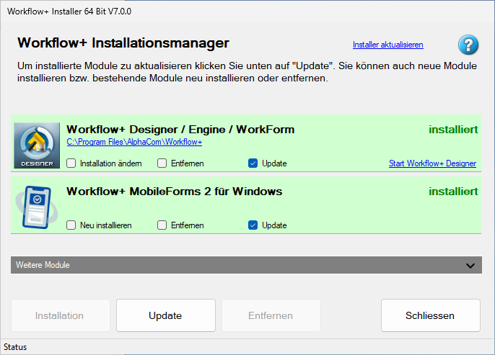
Task: Click the 'Workflow+ Designer / Engine / WorkForm' title
Action: click(x=180, y=130)
